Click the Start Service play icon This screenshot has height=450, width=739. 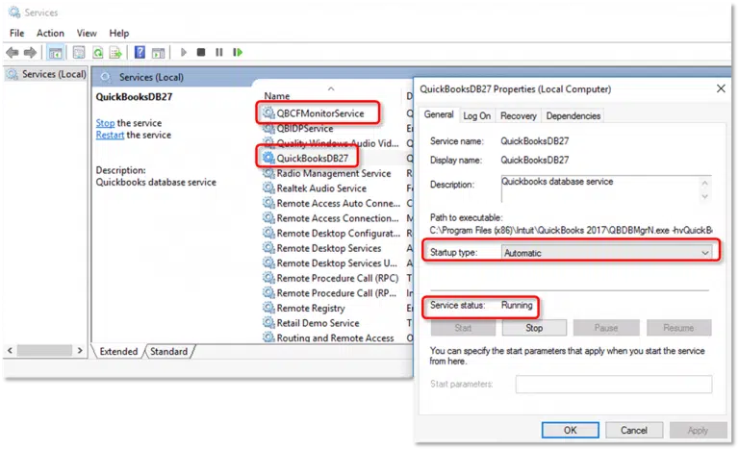pos(184,52)
